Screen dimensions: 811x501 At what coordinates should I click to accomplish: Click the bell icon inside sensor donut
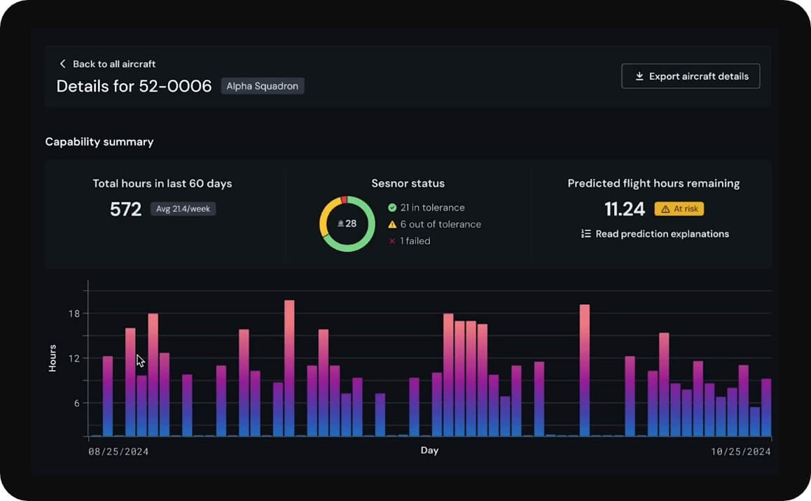340,224
